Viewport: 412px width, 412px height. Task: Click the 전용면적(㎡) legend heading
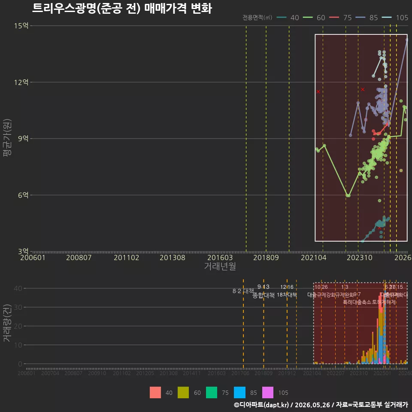257,18
